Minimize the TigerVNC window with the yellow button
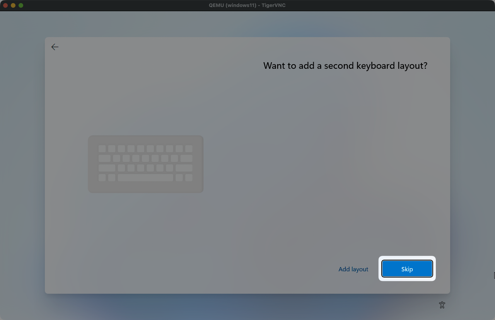This screenshot has width=495, height=320. [x=13, y=5]
